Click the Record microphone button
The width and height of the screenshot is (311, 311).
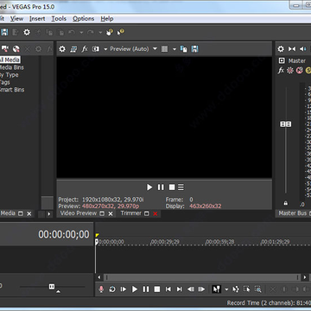click(101, 289)
